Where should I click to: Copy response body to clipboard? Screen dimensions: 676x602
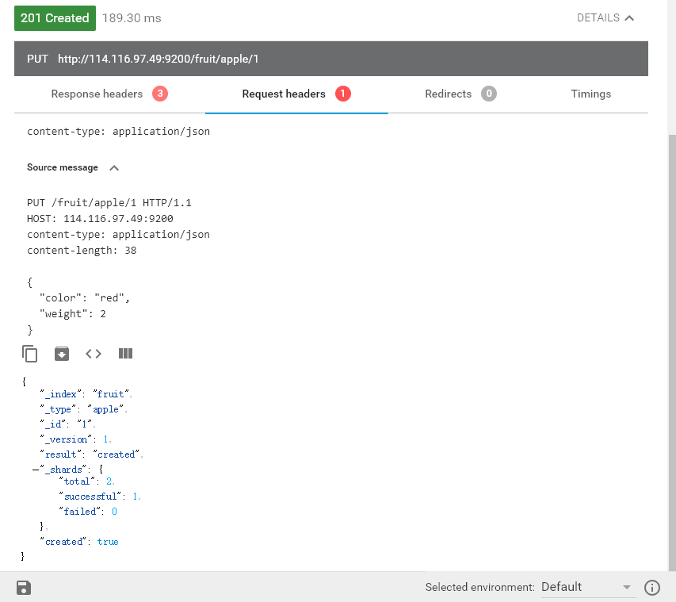tap(30, 354)
